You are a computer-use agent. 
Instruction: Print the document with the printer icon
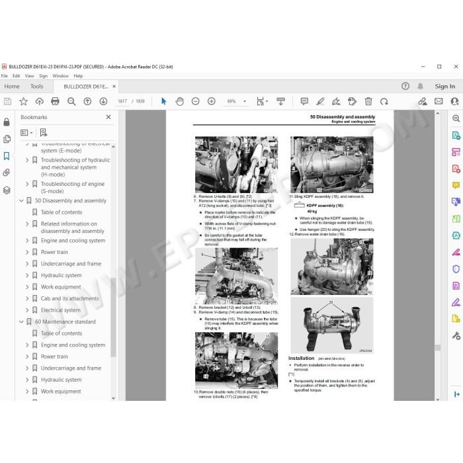pyautogui.click(x=55, y=101)
